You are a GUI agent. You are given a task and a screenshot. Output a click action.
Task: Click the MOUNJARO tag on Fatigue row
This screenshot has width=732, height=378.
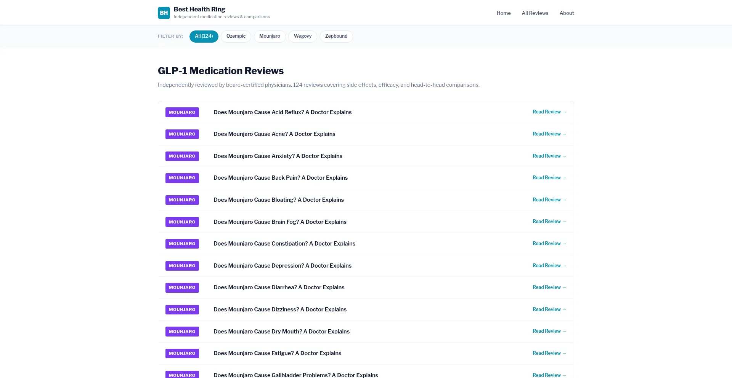click(182, 353)
